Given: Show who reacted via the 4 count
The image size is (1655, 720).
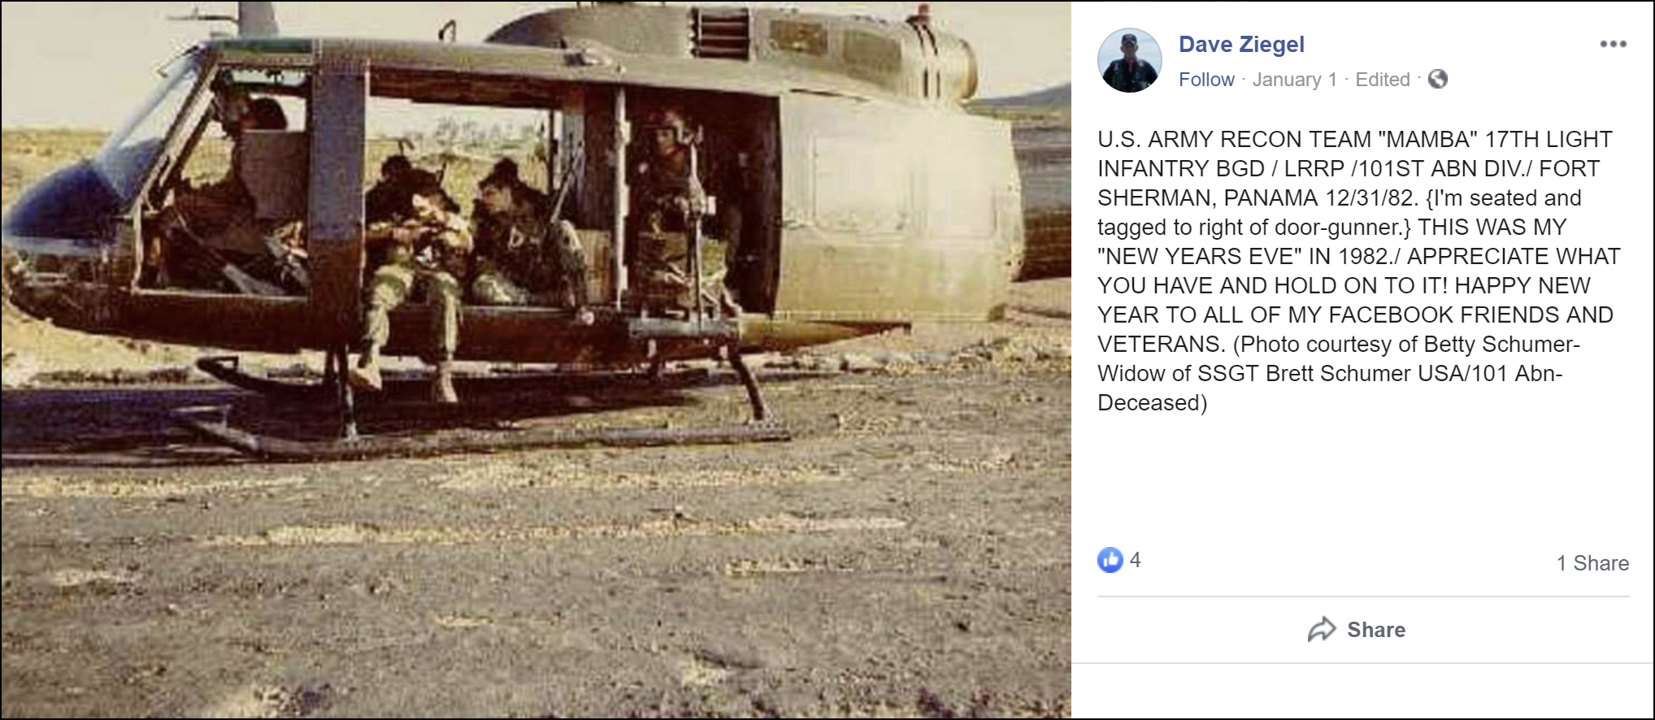Looking at the screenshot, I should 1135,560.
